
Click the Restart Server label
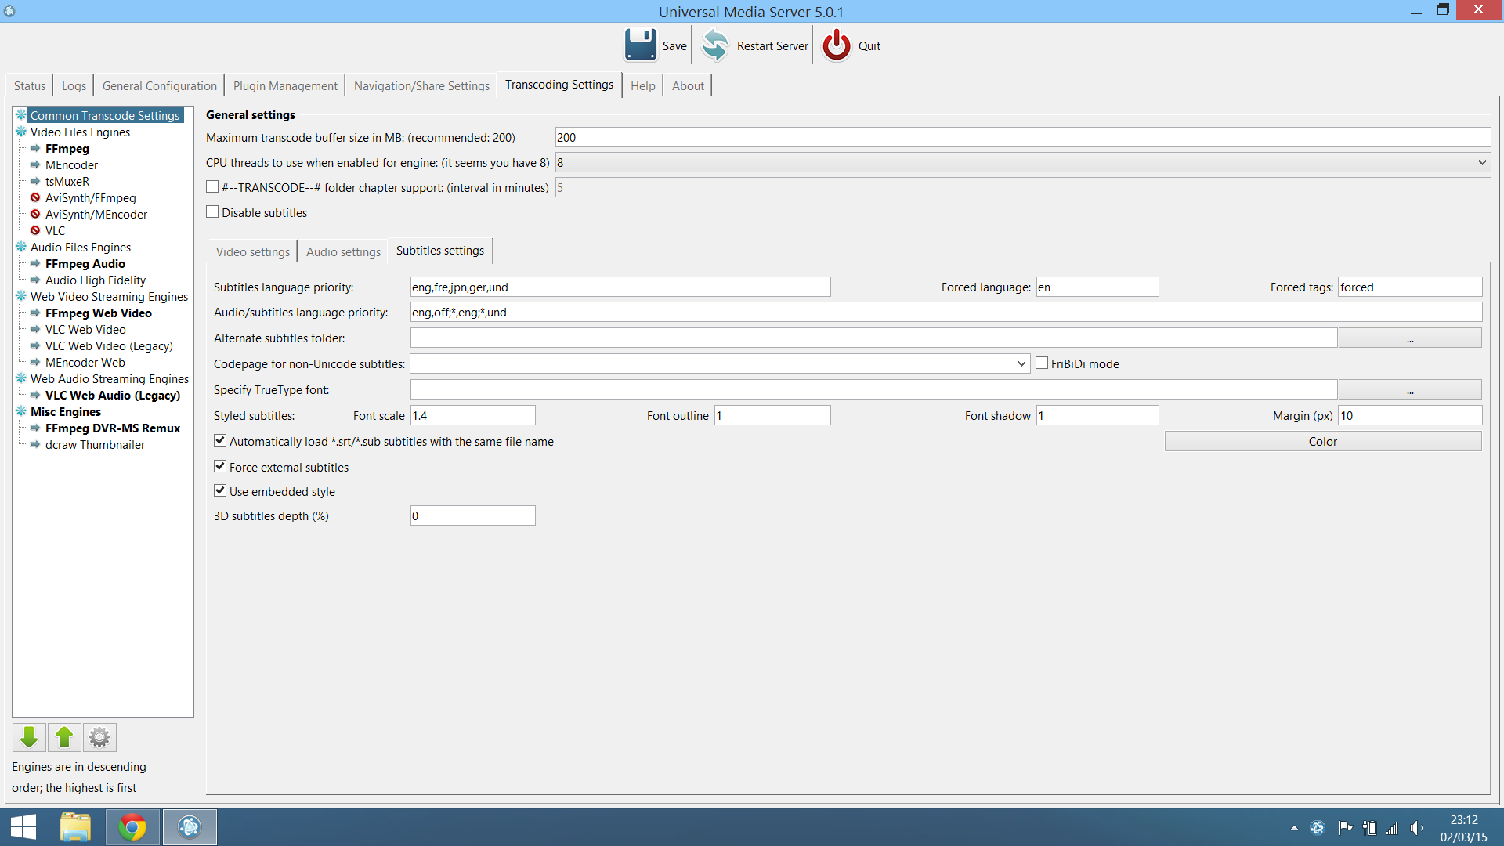pyautogui.click(x=772, y=45)
